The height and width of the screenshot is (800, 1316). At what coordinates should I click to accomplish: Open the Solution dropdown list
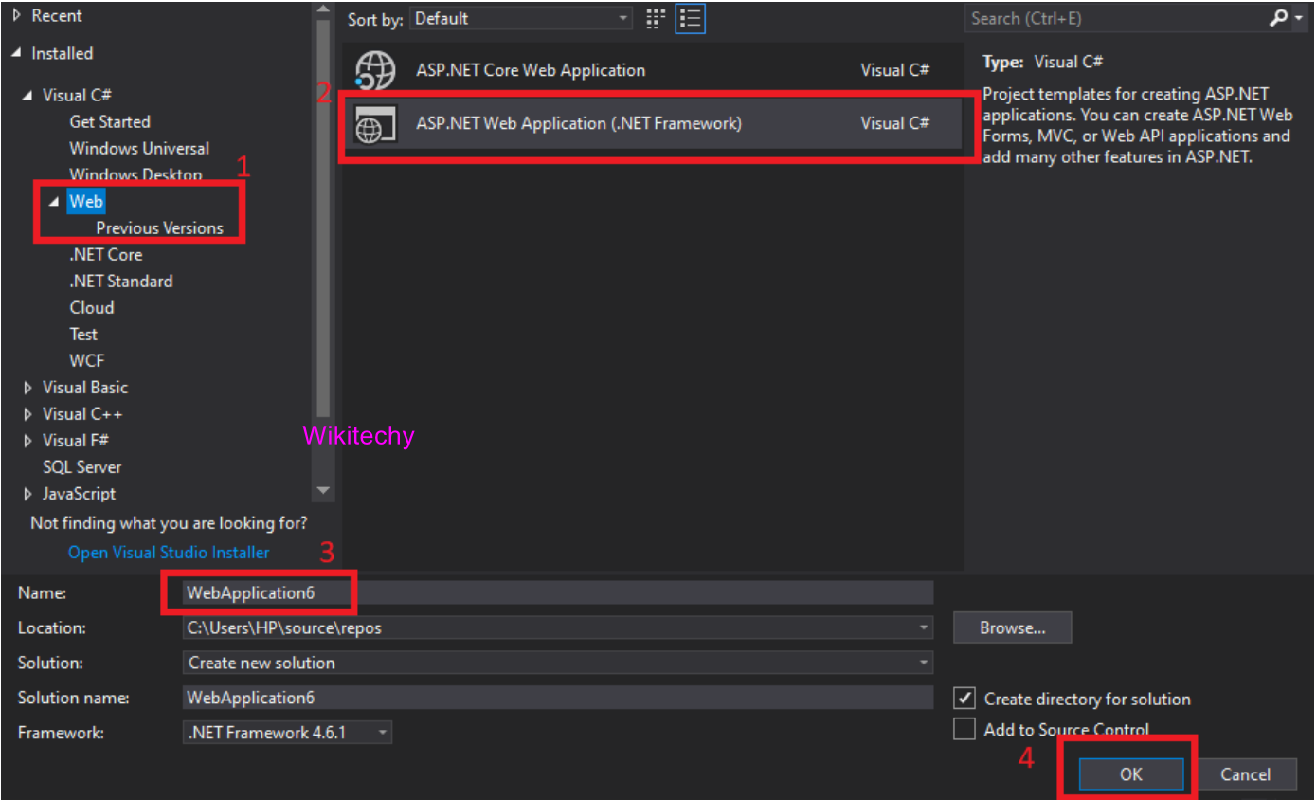click(557, 663)
